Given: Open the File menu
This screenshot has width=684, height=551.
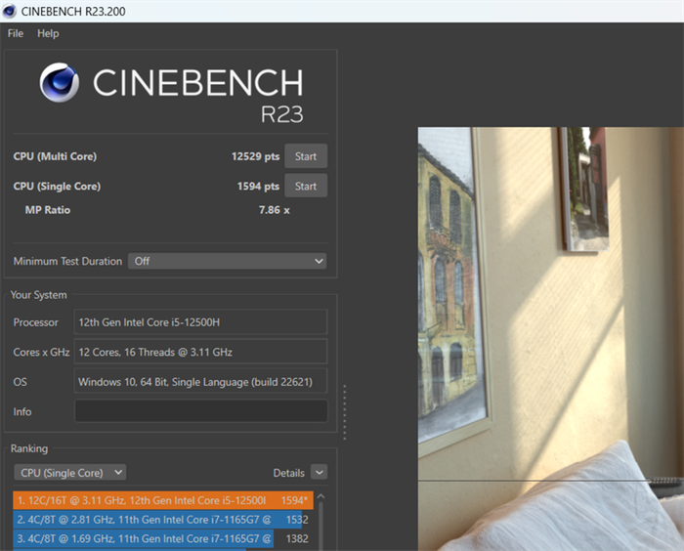Looking at the screenshot, I should coord(16,33).
